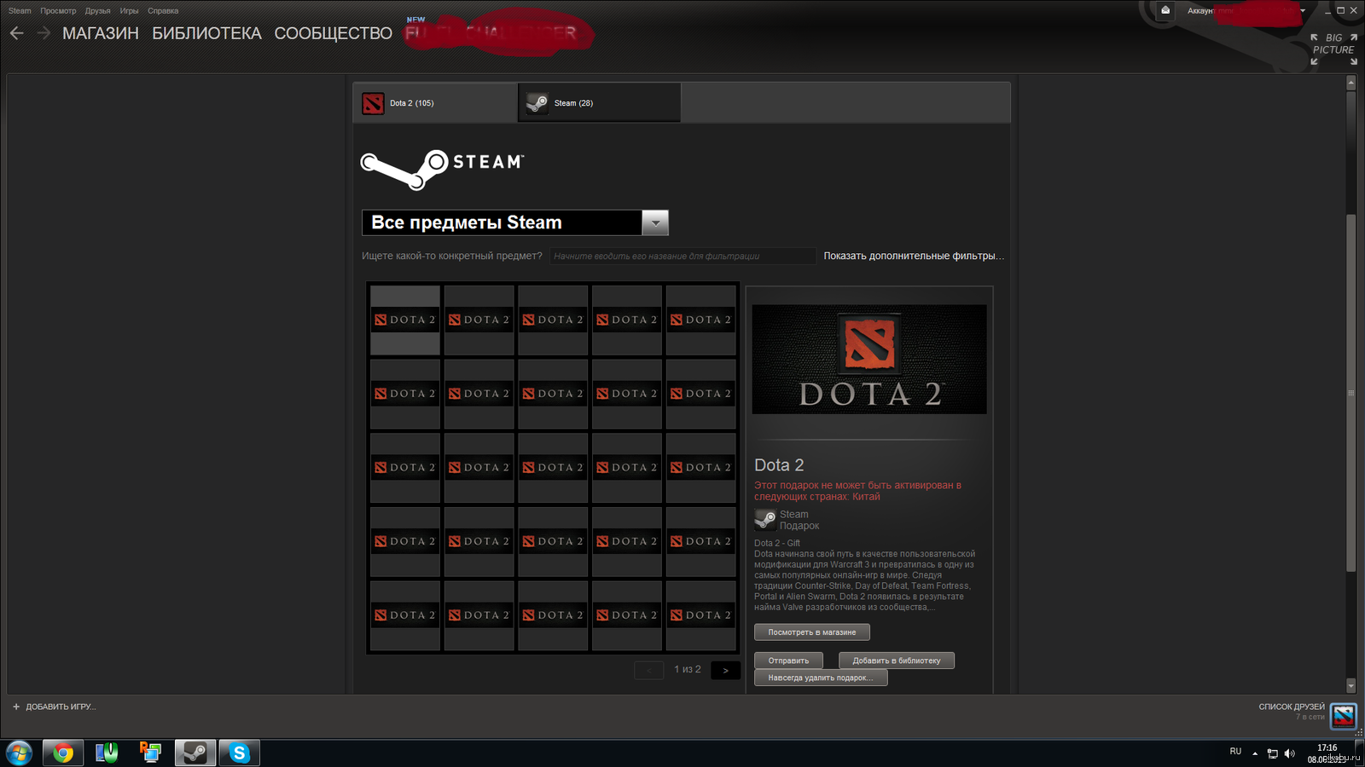Open the green mouse app on taskbar
The image size is (1365, 767).
point(107,753)
